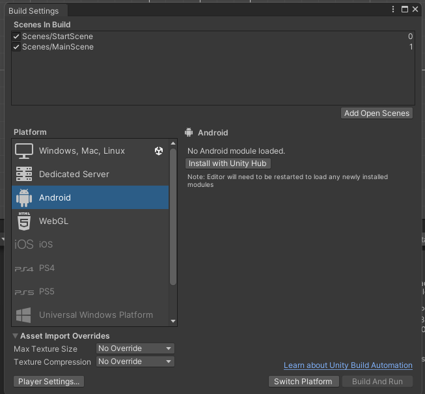Select the Android label in platform list
The height and width of the screenshot is (394, 425).
click(55, 198)
